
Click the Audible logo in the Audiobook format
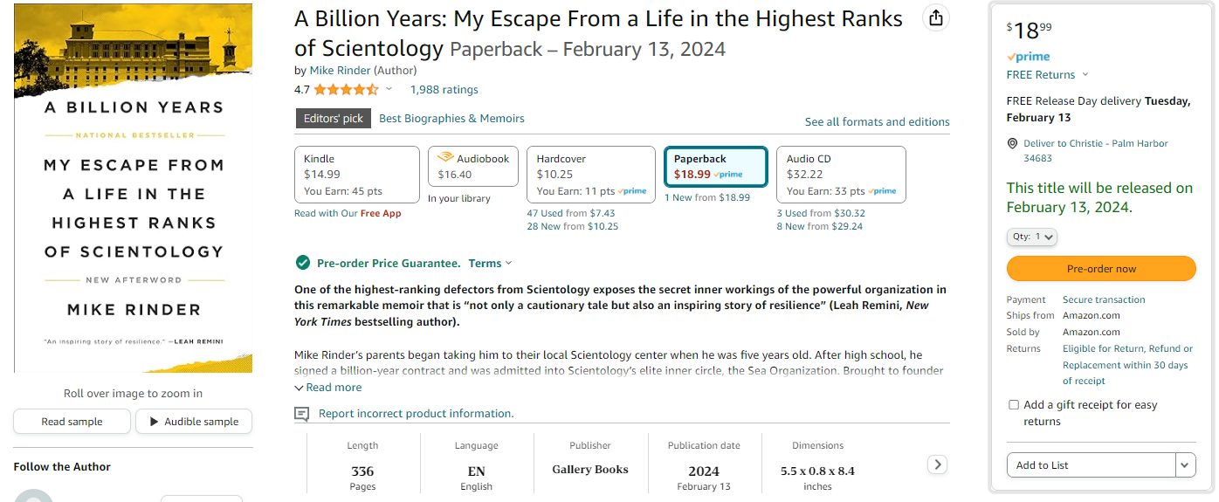pos(445,158)
